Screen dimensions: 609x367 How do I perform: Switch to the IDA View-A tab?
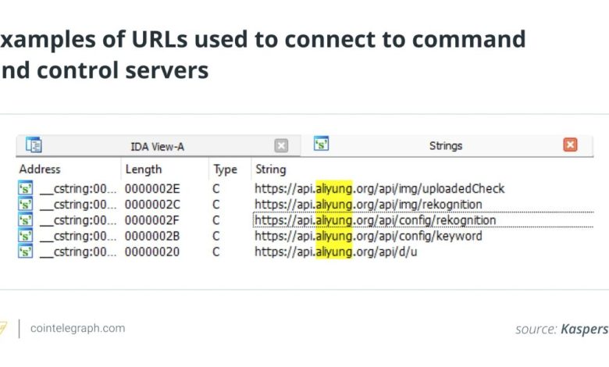point(156,146)
